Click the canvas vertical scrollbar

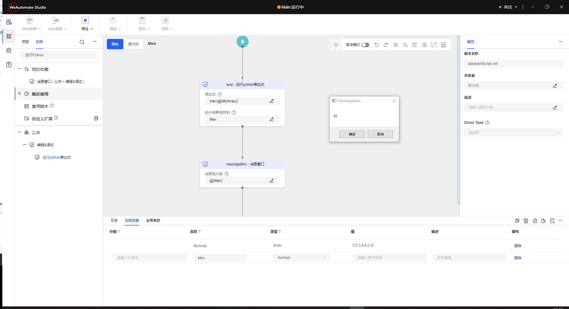pos(458,120)
